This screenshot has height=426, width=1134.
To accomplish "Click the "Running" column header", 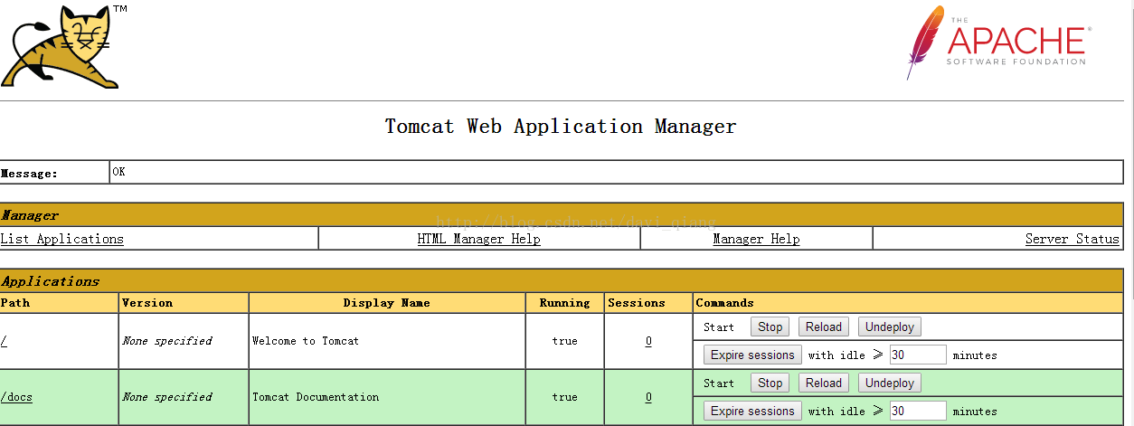I will (564, 303).
